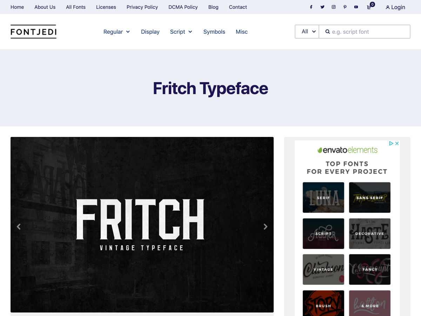Open the Symbols category
Screen dimensions: 421x316
point(214,32)
